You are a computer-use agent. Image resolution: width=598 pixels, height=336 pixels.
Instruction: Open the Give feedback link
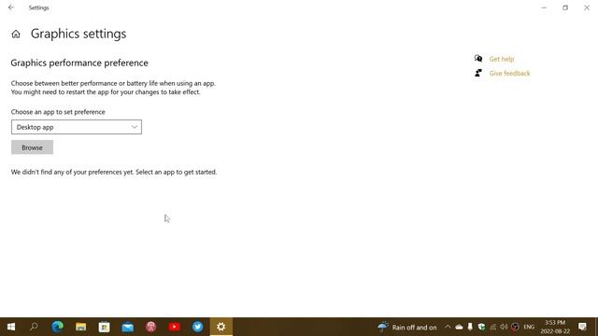(509, 73)
